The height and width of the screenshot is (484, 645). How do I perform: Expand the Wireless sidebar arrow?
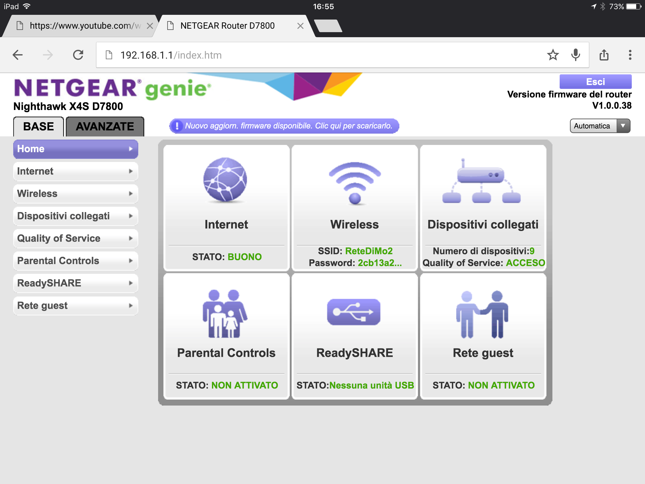(x=131, y=193)
